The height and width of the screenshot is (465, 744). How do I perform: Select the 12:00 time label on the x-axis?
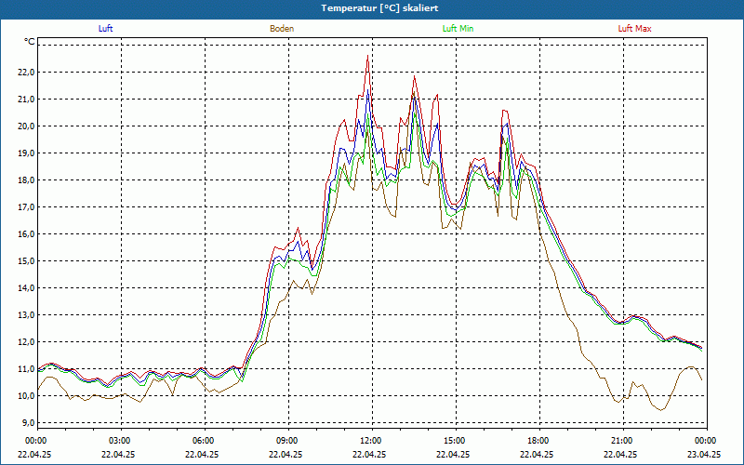pos(371,441)
